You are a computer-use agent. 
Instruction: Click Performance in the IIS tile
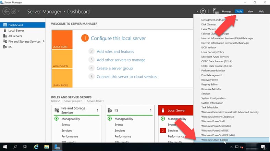(x=123, y=136)
